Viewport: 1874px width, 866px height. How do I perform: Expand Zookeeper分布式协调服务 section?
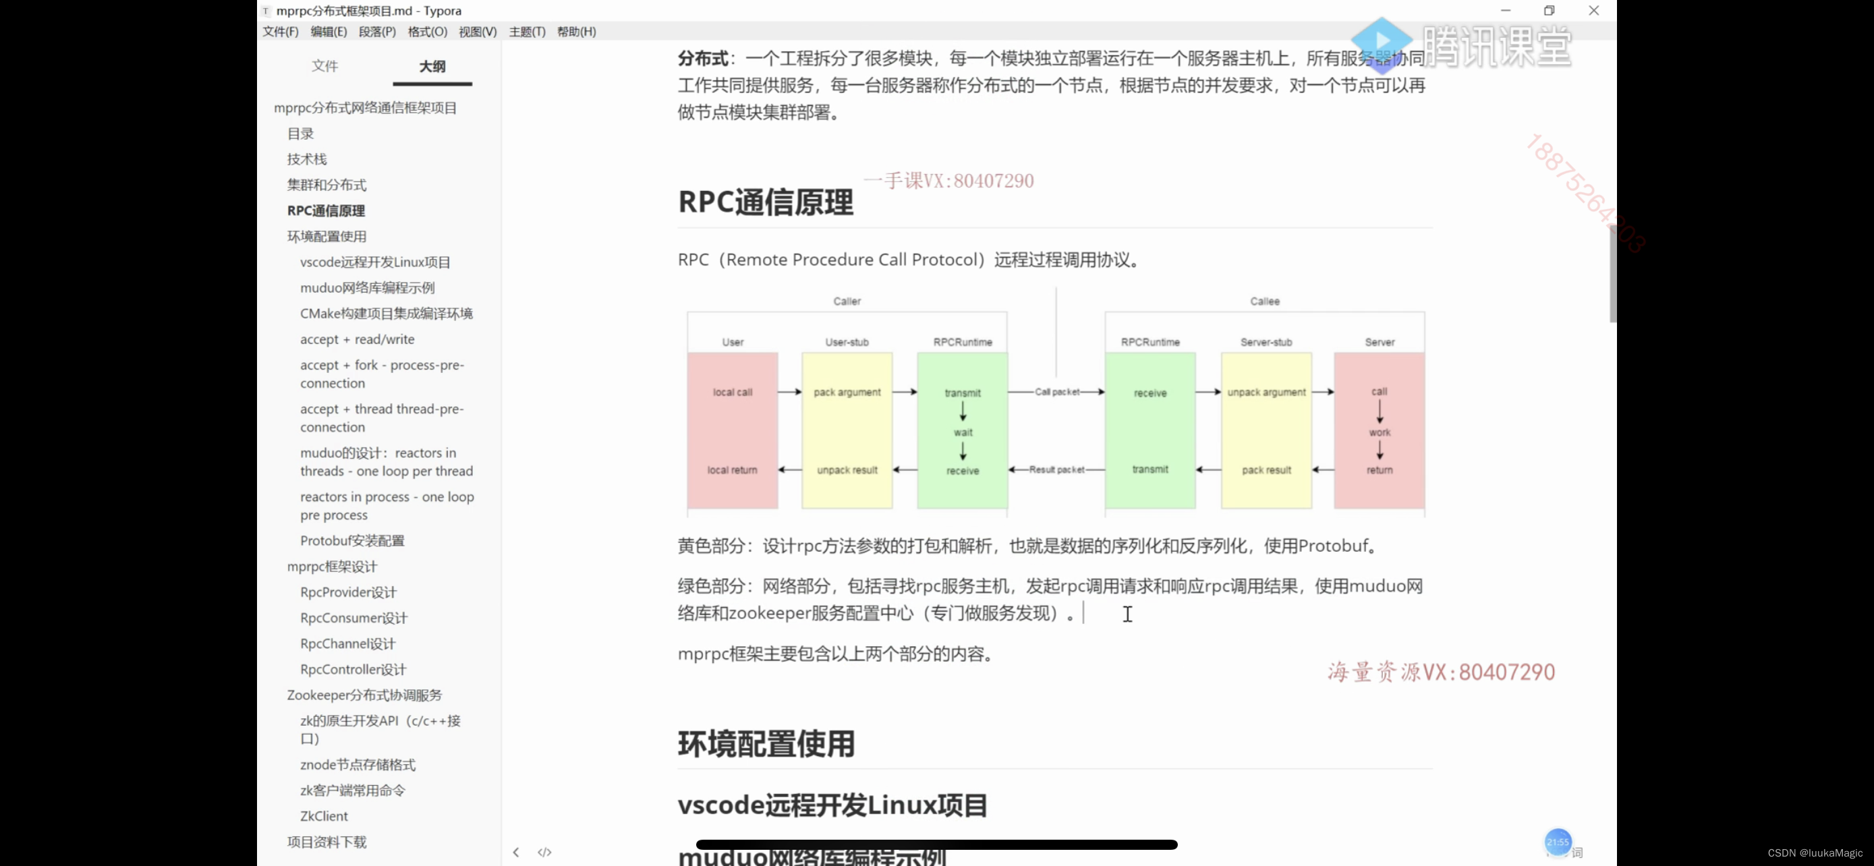click(364, 694)
